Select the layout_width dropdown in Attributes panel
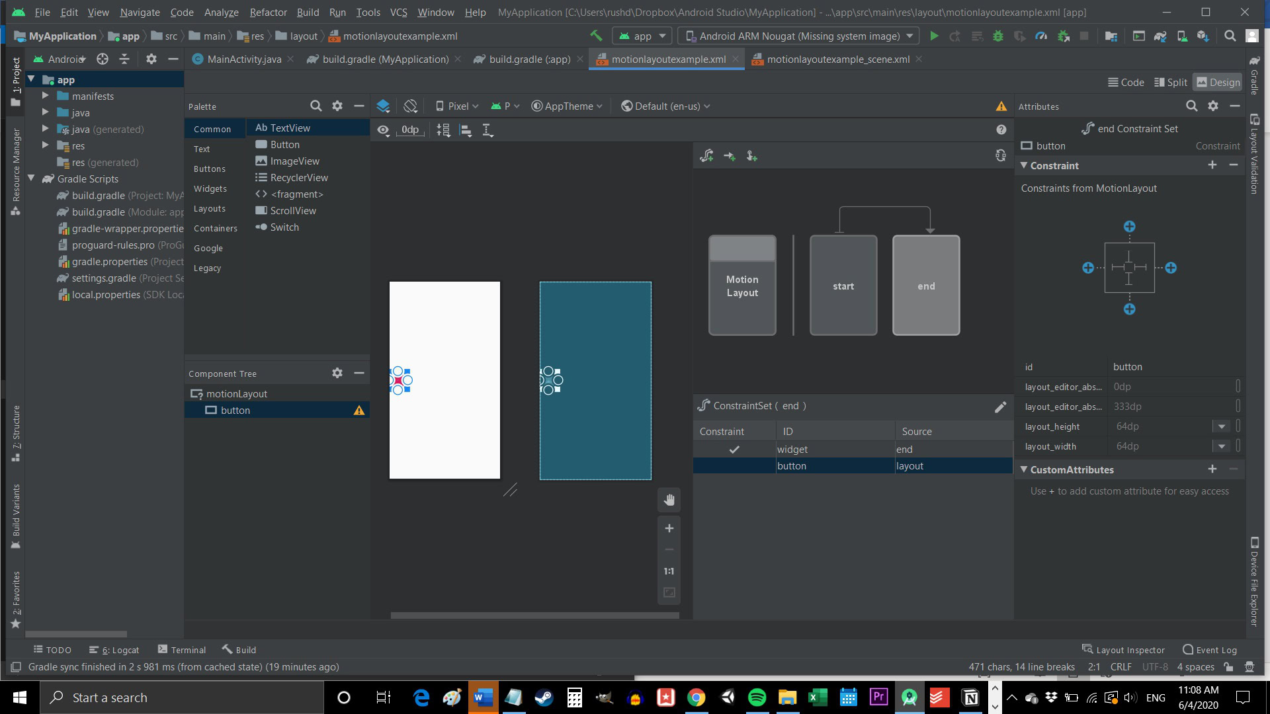The height and width of the screenshot is (714, 1270). [x=1223, y=446]
